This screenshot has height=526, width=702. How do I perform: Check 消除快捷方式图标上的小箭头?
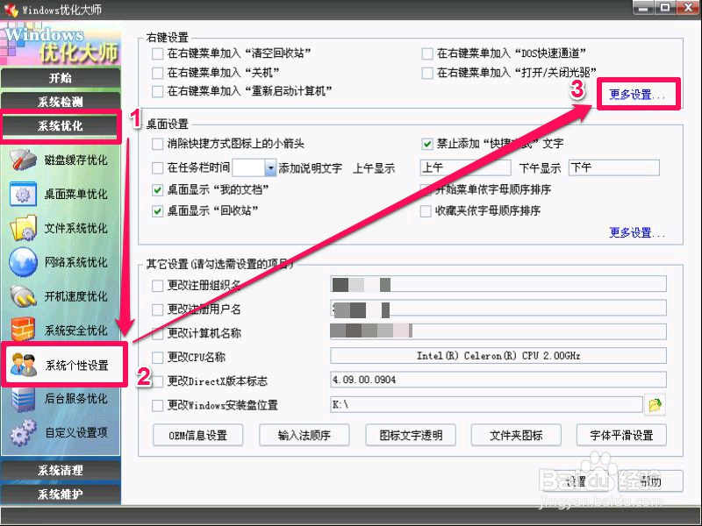(x=158, y=144)
